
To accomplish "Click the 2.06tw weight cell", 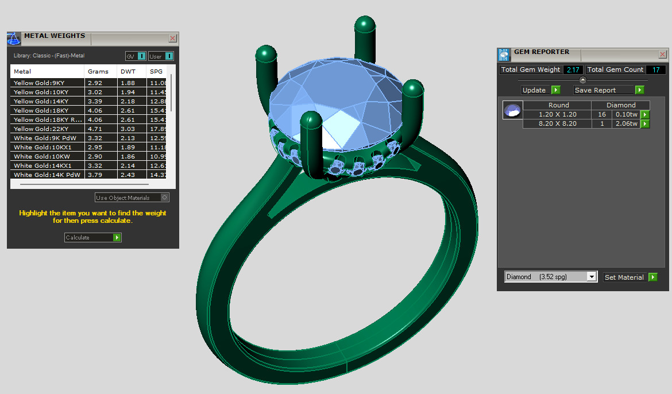I will (x=626, y=123).
